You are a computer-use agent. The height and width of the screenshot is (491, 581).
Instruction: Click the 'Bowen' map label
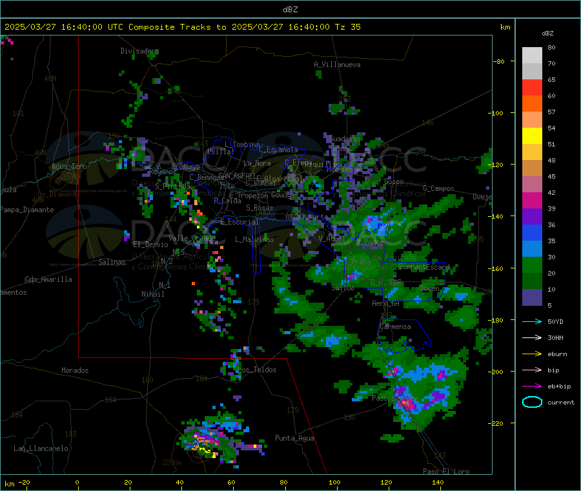click(430, 288)
